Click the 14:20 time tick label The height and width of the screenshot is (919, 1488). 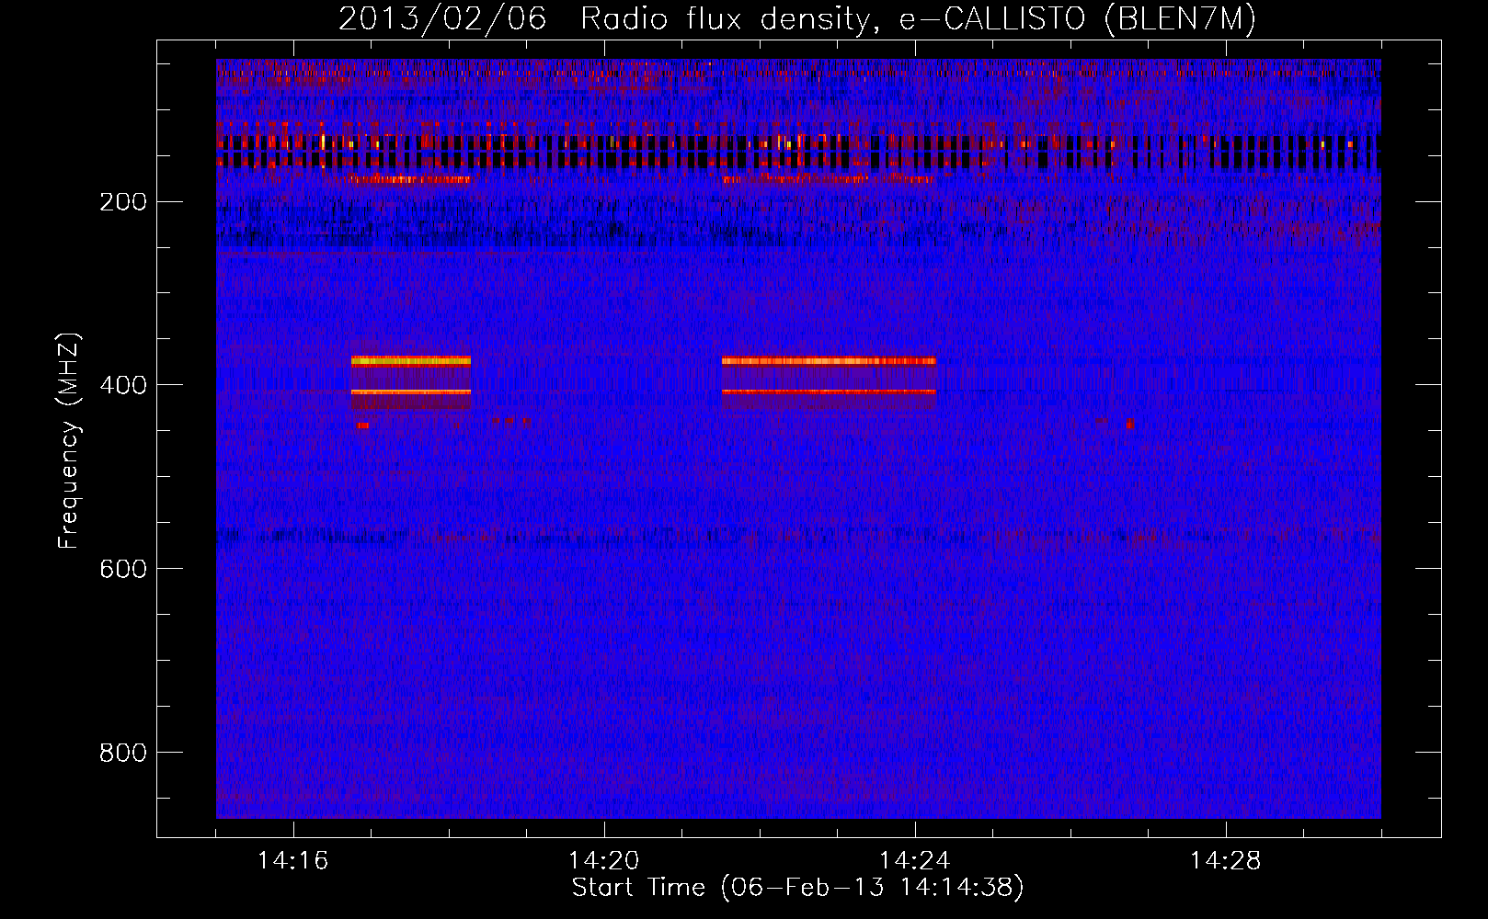603,861
